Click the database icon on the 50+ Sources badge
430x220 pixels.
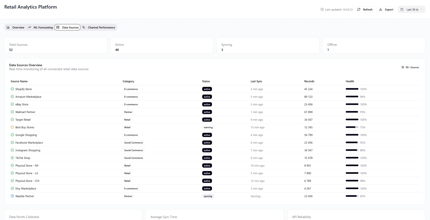point(403,67)
